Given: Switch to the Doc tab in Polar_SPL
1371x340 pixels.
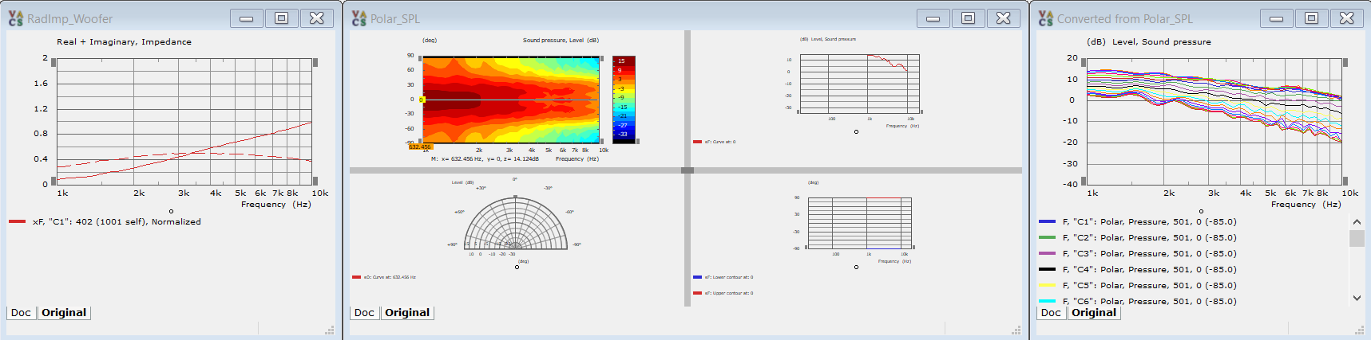Looking at the screenshot, I should 364,313.
